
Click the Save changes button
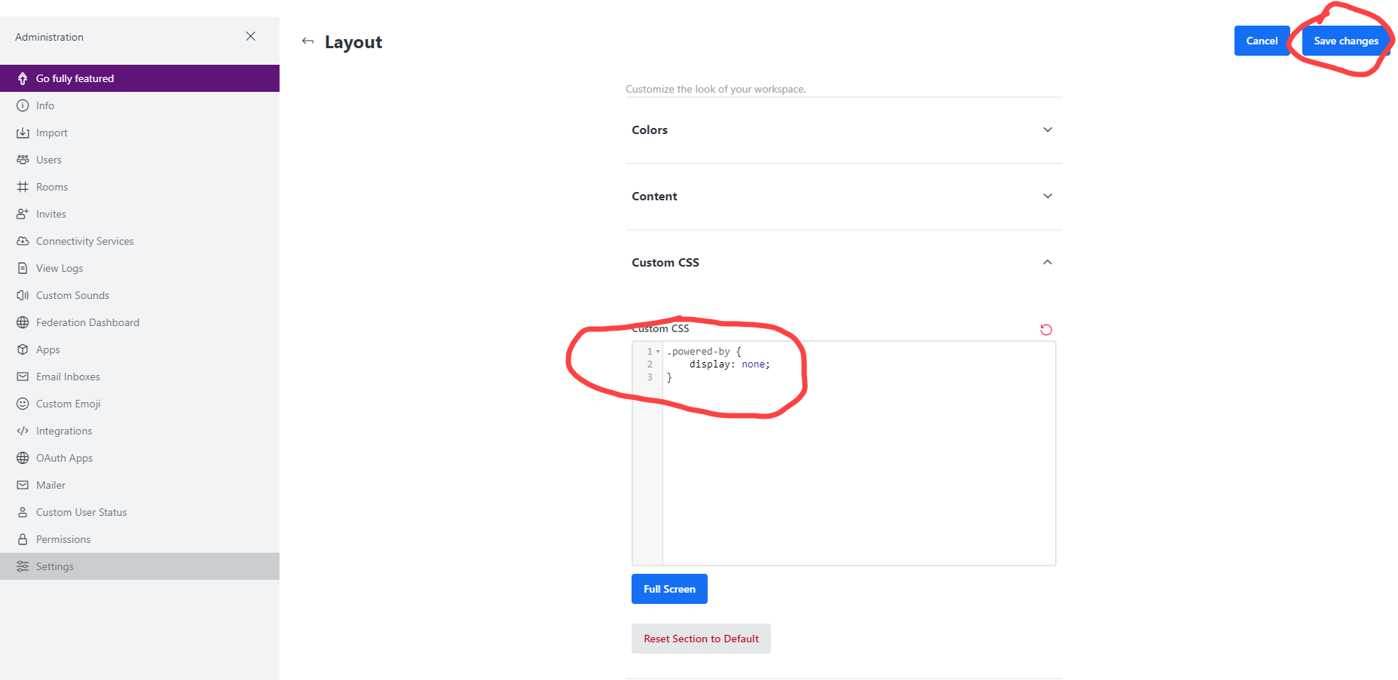pos(1345,41)
